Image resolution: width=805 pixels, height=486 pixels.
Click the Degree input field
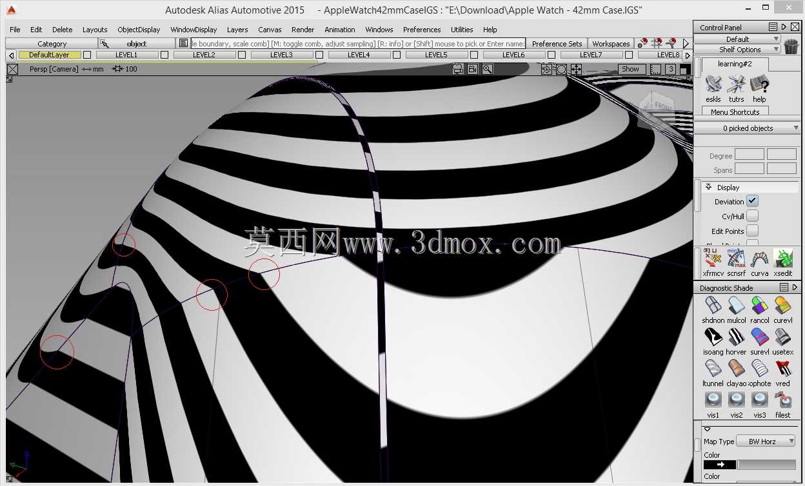pos(750,155)
